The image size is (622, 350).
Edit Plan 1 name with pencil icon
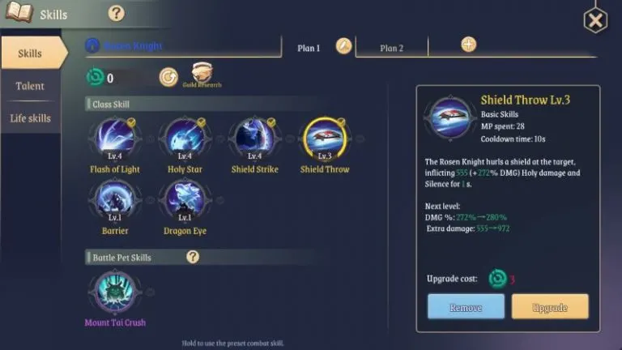point(343,46)
